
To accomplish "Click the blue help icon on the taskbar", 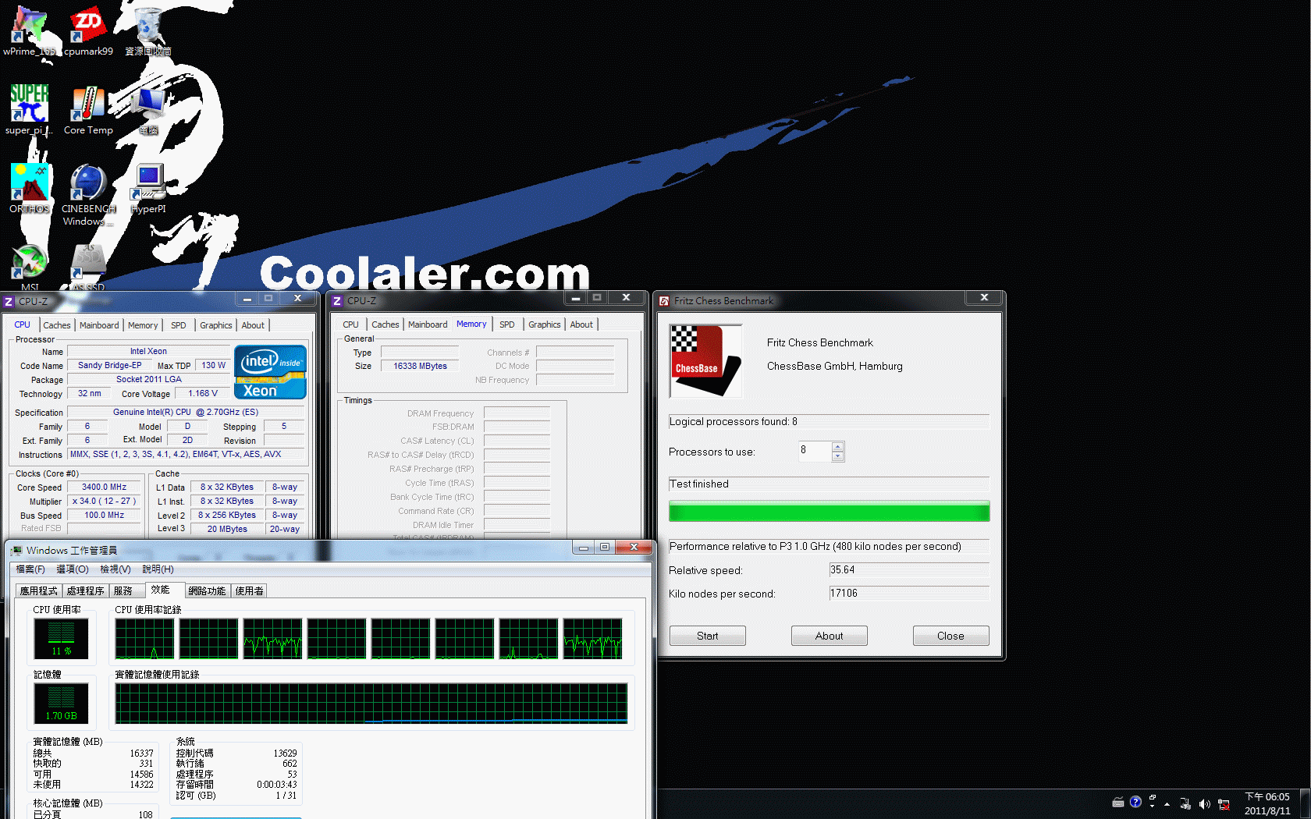I will (1135, 802).
